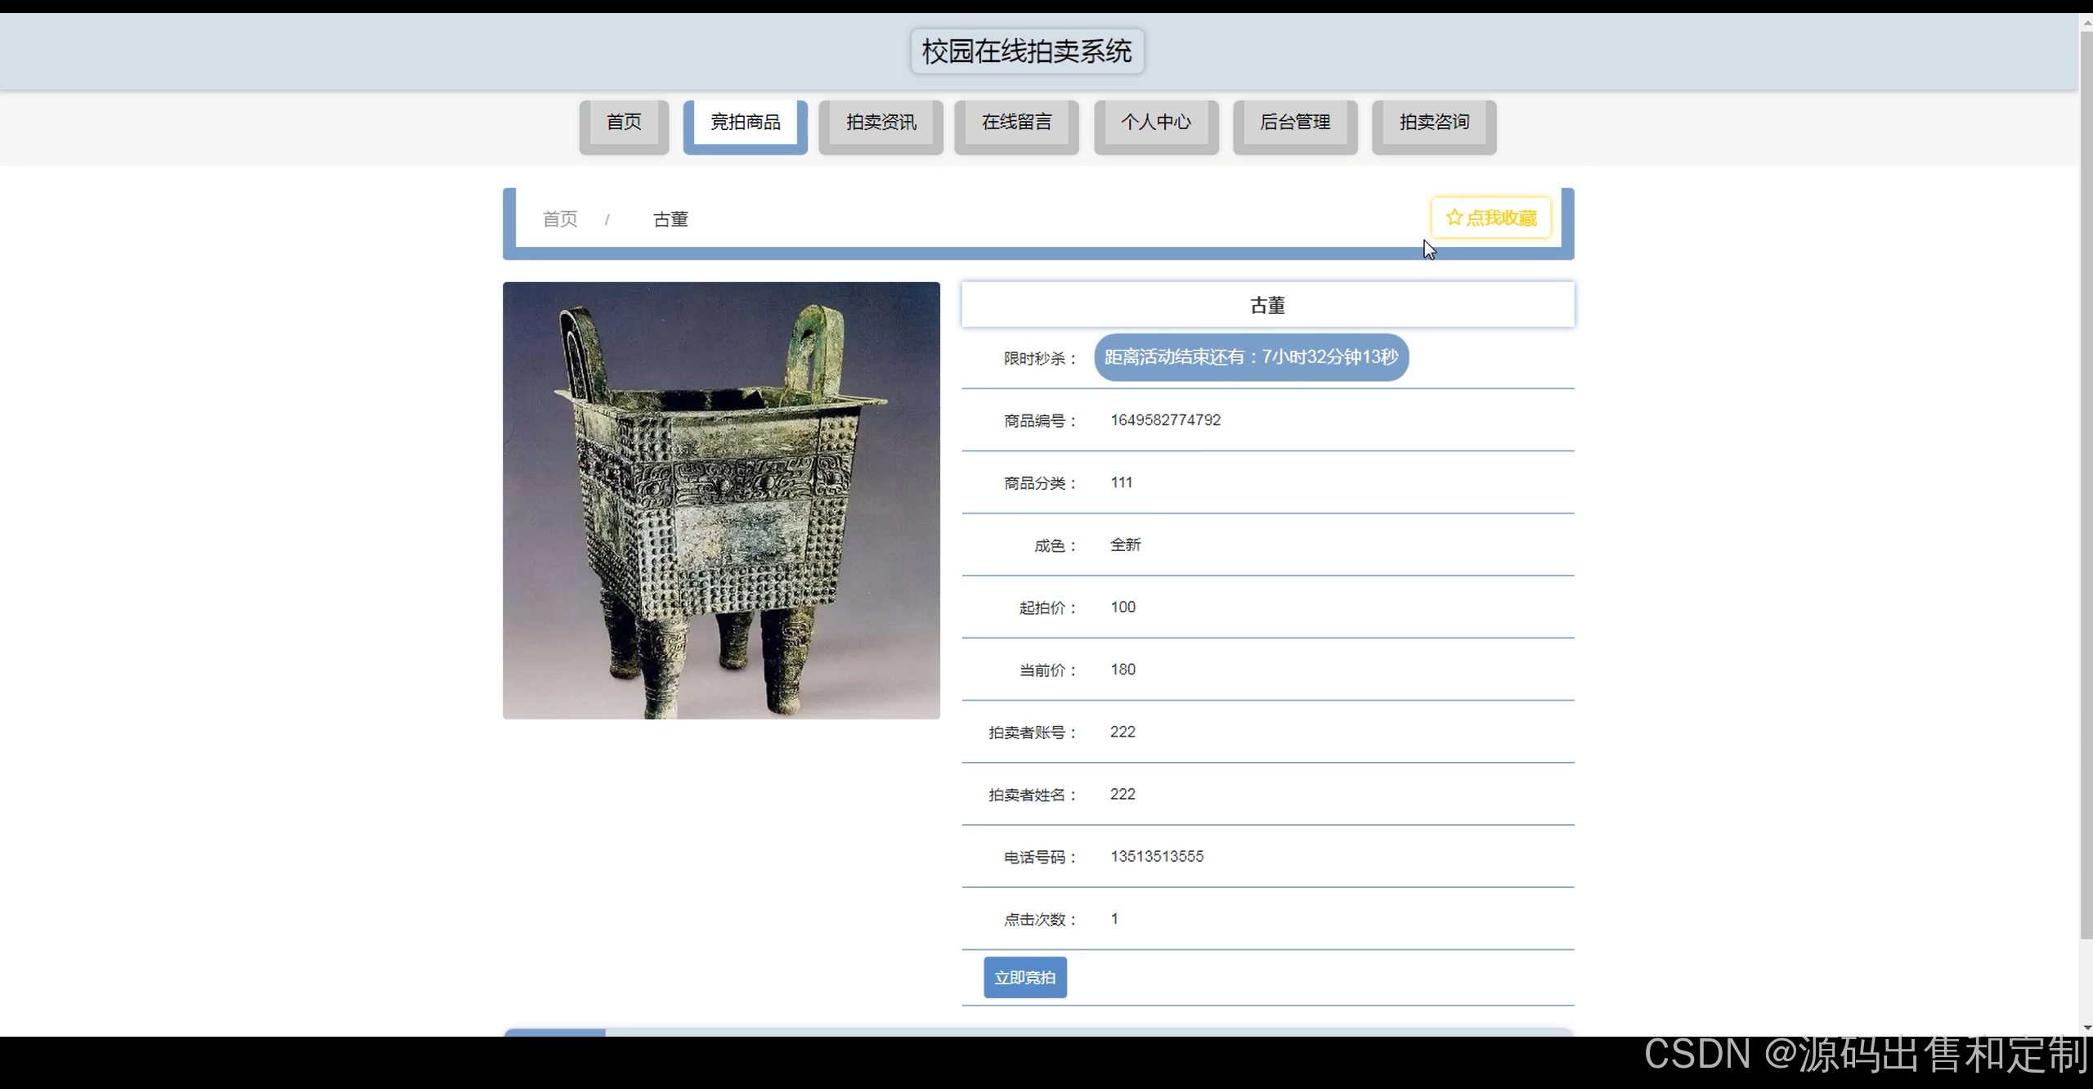2093x1089 pixels.
Task: Click the phone number 13513513555
Action: tap(1156, 856)
